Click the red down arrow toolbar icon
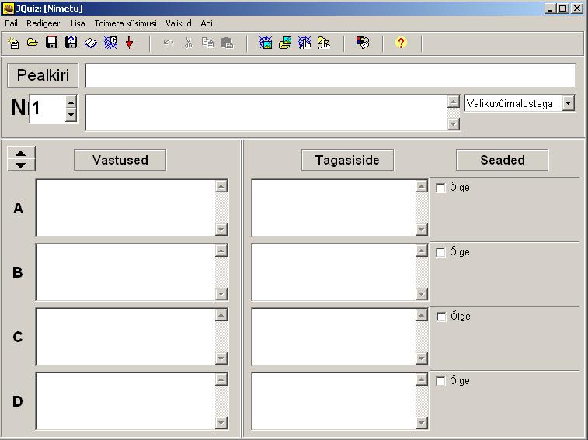Viewport: 588px width, 440px height. coord(130,43)
